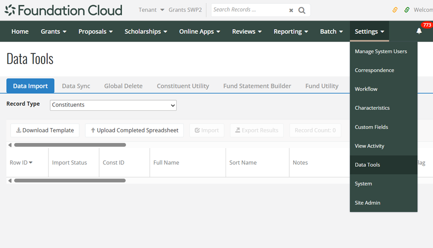Select Custom Fields from Settings menu

click(x=384, y=127)
